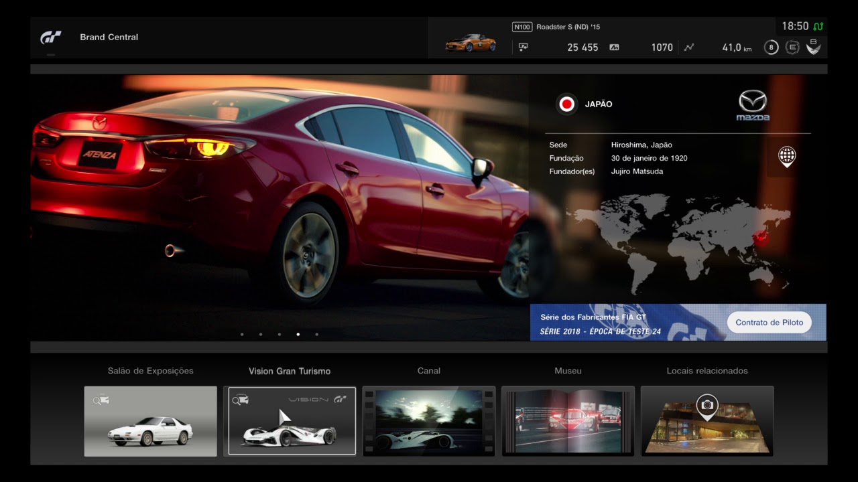858x482 pixels.
Task: Go to first slideshow page dot
Action: click(241, 334)
